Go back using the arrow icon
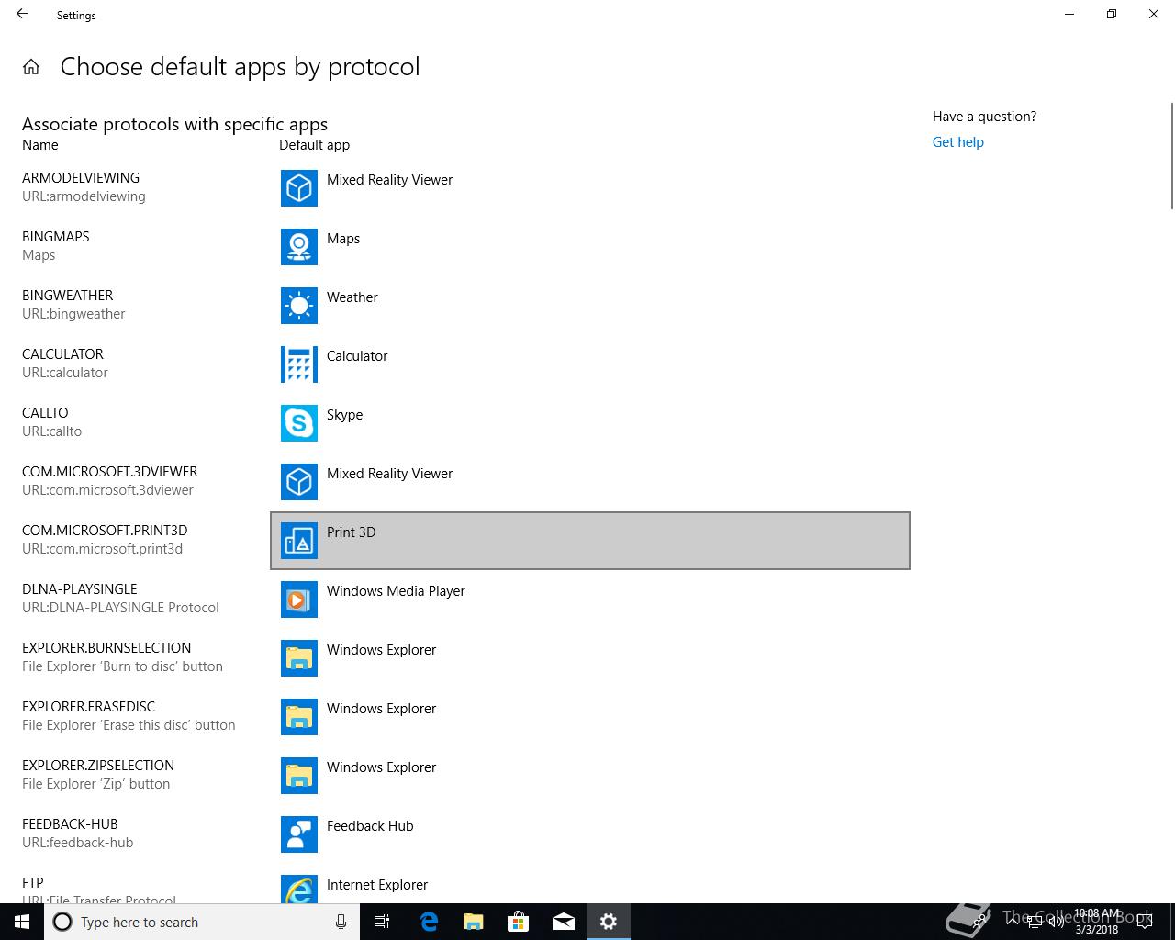 pos(22,15)
